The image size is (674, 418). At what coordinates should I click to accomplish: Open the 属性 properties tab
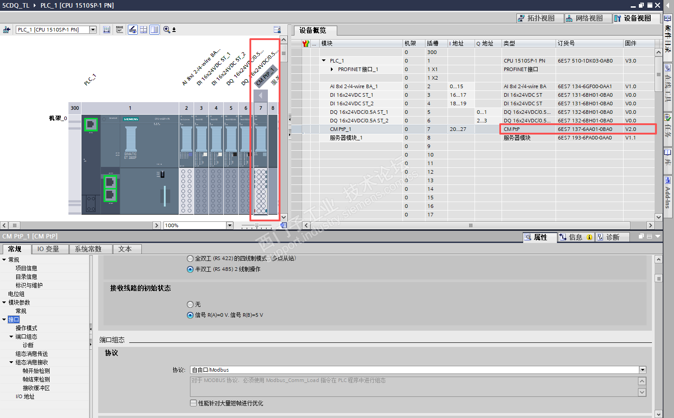click(540, 237)
